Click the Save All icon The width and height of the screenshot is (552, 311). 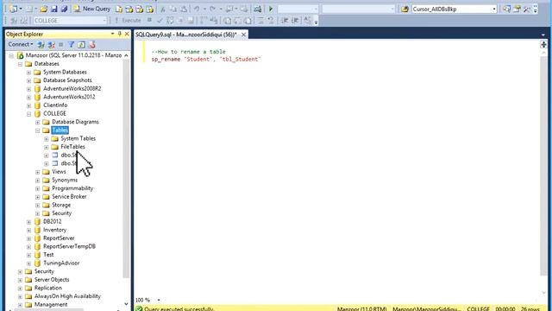pyautogui.click(x=64, y=9)
